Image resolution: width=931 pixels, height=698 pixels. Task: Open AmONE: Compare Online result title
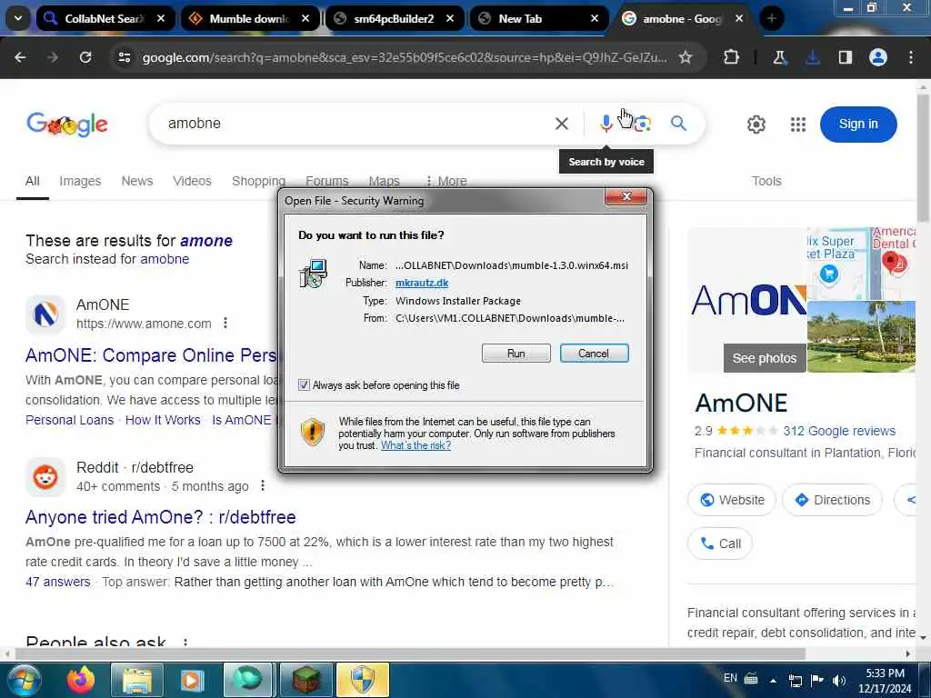point(152,355)
